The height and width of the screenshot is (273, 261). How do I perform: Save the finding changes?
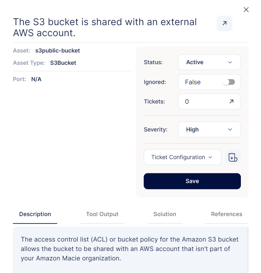(x=192, y=181)
